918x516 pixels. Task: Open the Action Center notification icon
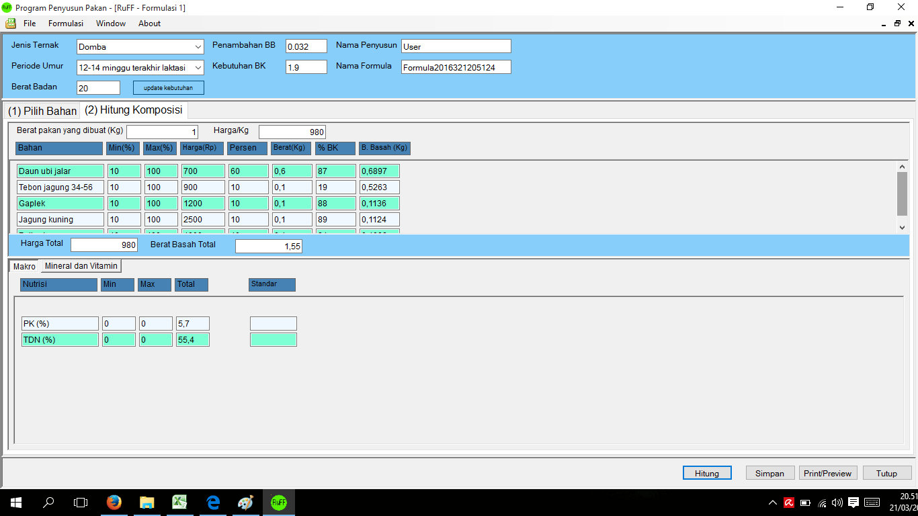853,502
